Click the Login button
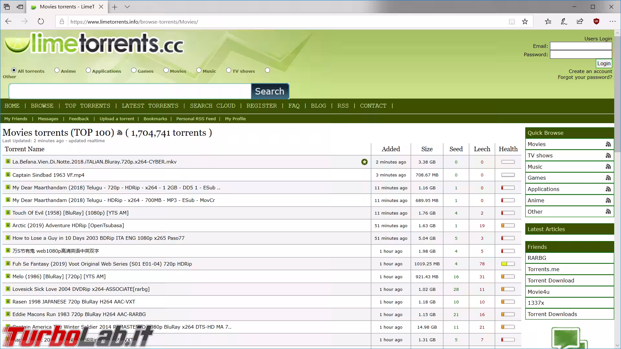 pyautogui.click(x=604, y=64)
